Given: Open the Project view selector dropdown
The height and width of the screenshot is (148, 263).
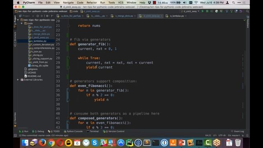Looking at the screenshot, I should point(26,16).
